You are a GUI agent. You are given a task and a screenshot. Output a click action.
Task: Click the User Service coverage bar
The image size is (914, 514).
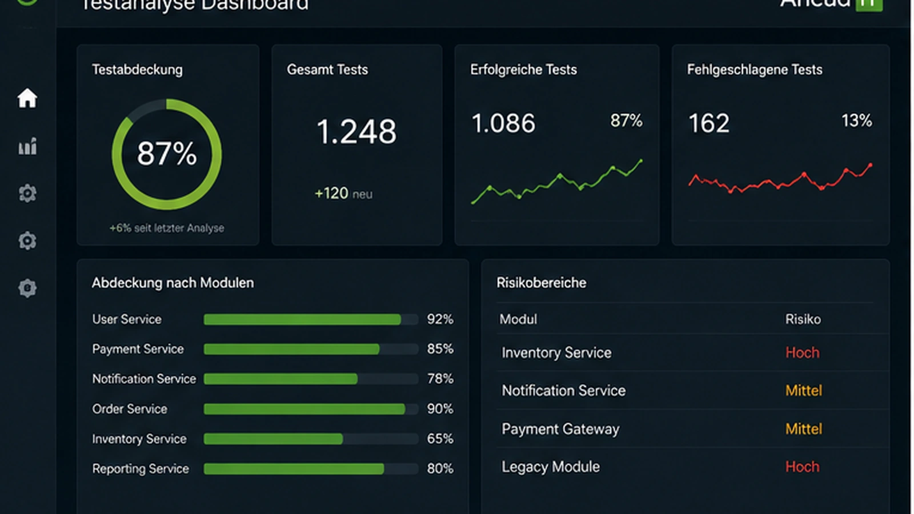311,319
